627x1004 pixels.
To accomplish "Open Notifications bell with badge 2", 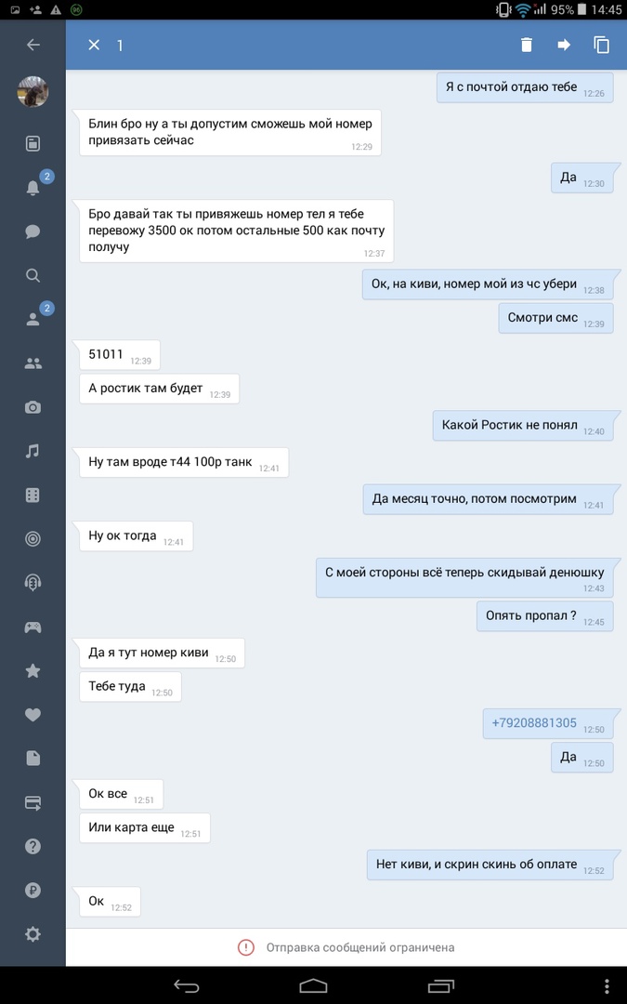I will [x=33, y=188].
